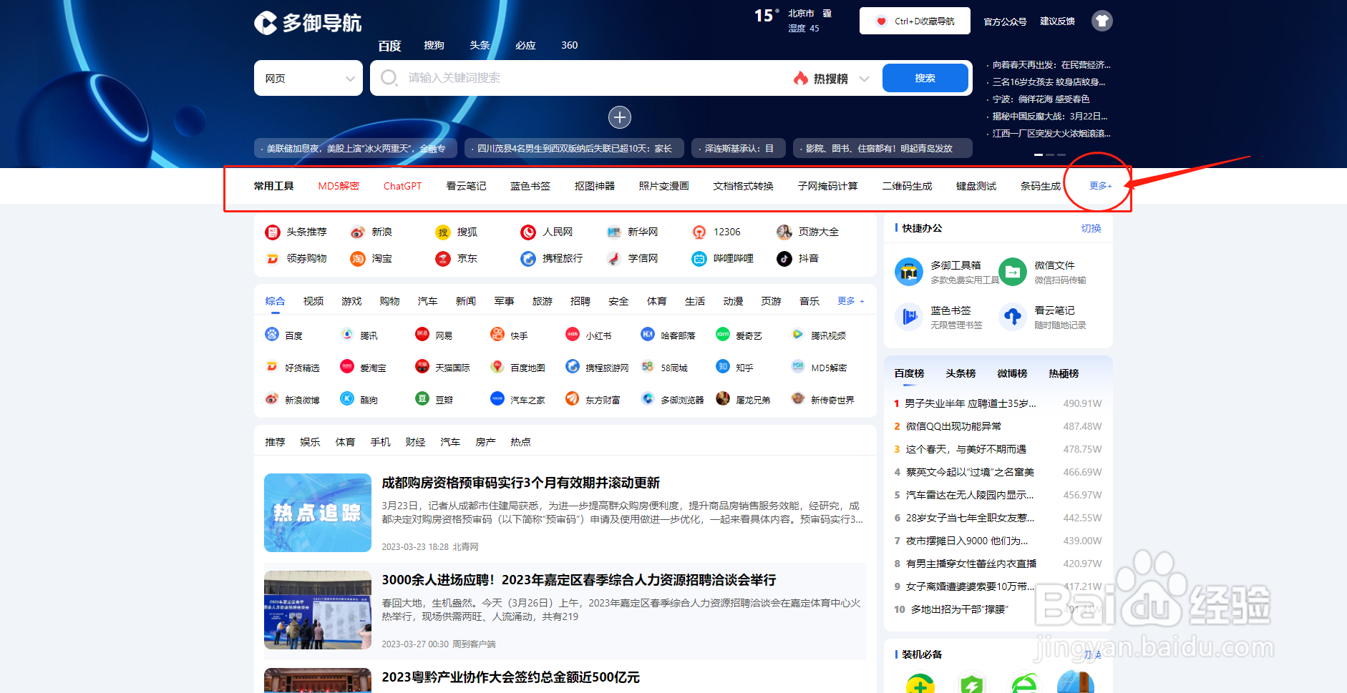Open MD5解密 tool link

tap(339, 186)
